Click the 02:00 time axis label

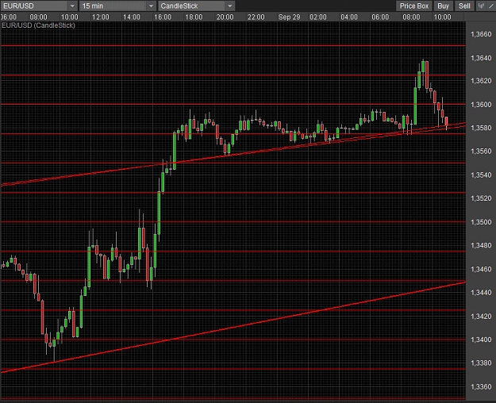[x=318, y=17]
